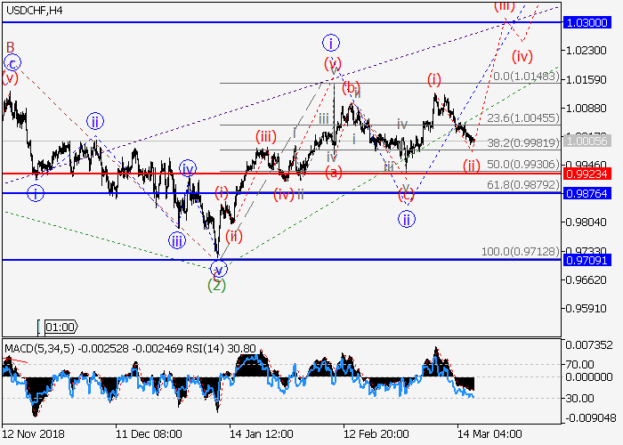The height and width of the screenshot is (445, 623).
Task: Select the blue circled iv wave marker
Action: tap(187, 167)
